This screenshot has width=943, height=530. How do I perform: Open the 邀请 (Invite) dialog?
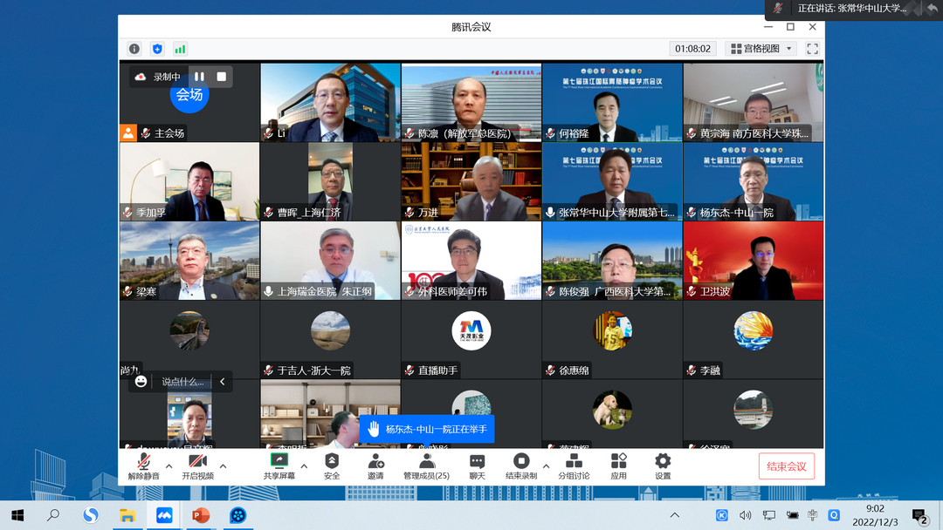point(375,465)
